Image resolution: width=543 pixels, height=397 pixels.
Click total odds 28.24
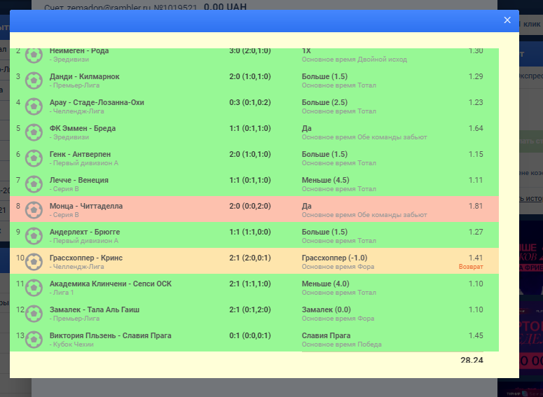[x=472, y=360]
